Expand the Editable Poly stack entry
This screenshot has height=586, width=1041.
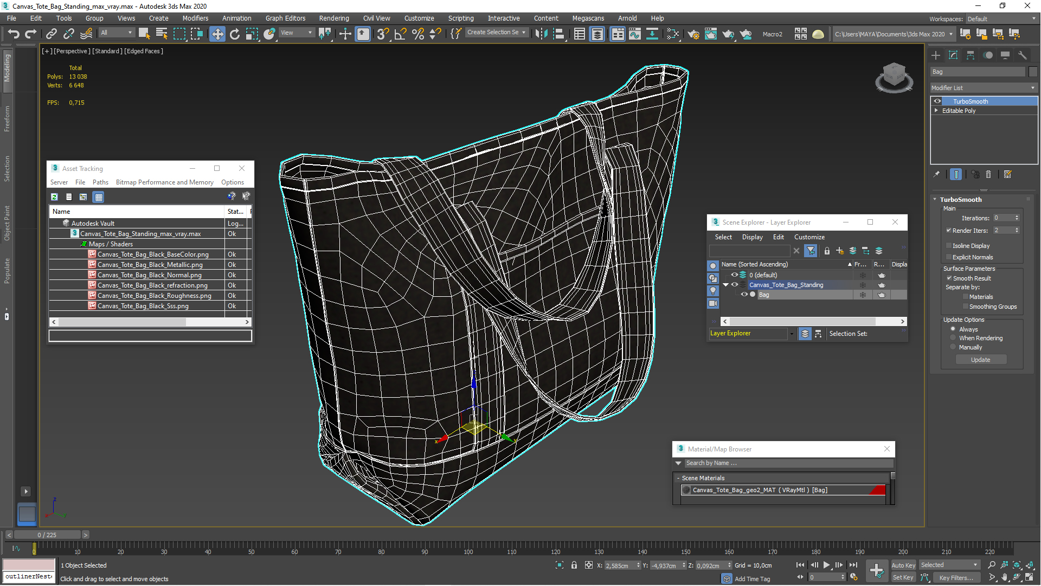pos(936,111)
